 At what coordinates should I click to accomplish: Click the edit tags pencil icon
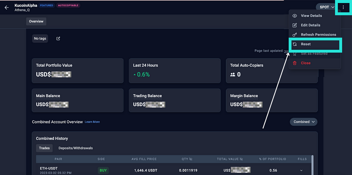point(58,38)
